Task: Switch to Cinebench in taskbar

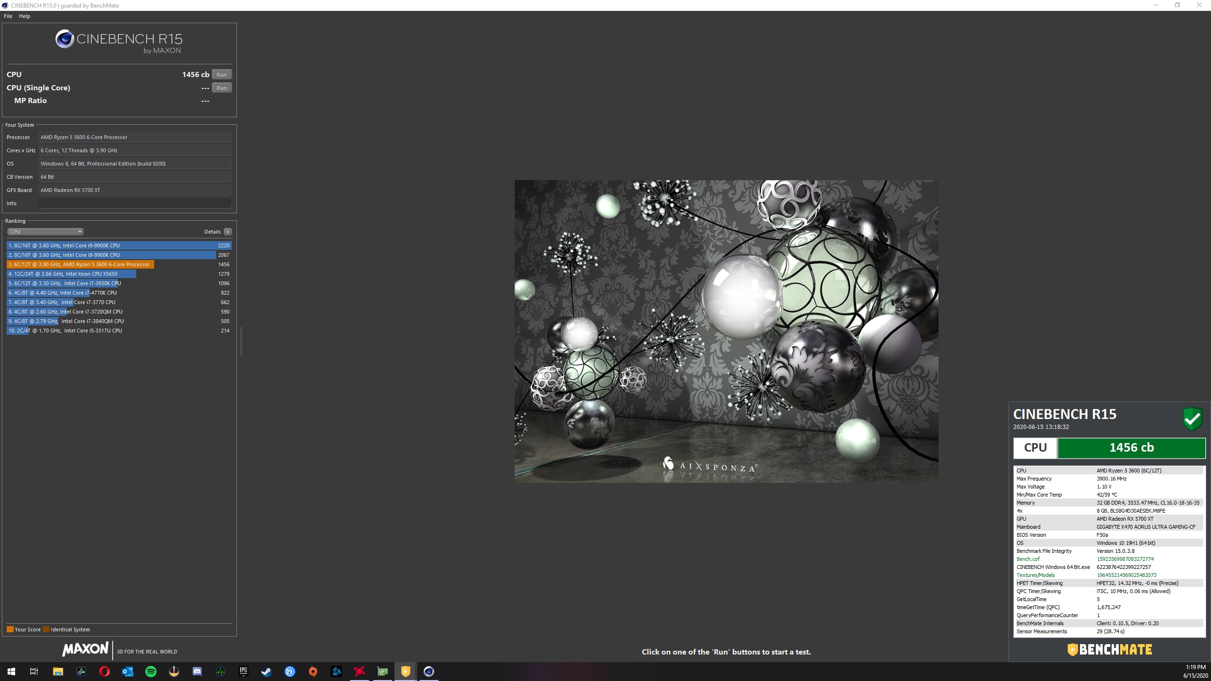Action: click(429, 672)
